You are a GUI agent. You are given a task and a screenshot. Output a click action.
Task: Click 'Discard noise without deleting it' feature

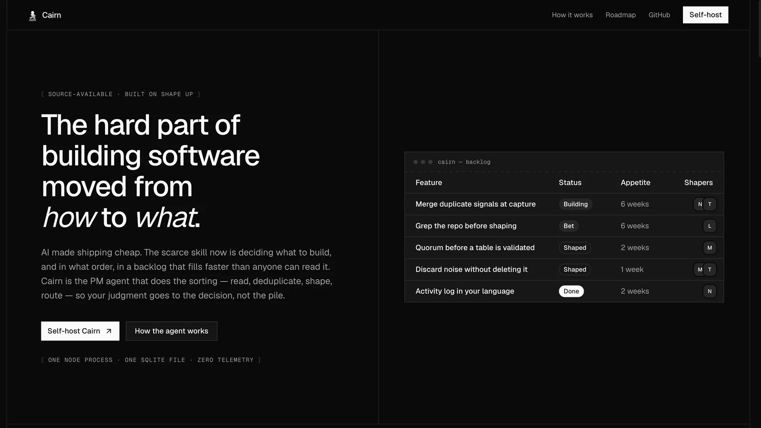(471, 270)
